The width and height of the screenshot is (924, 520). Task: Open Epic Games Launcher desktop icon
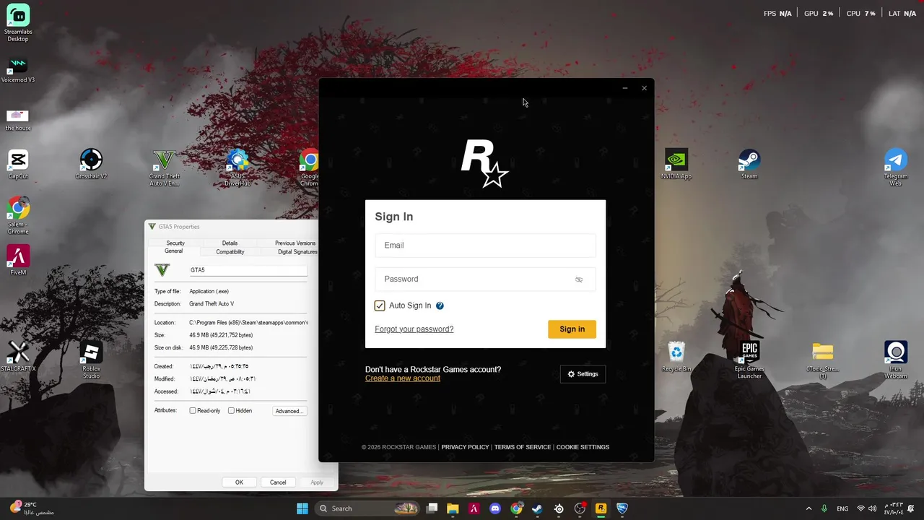click(x=749, y=361)
